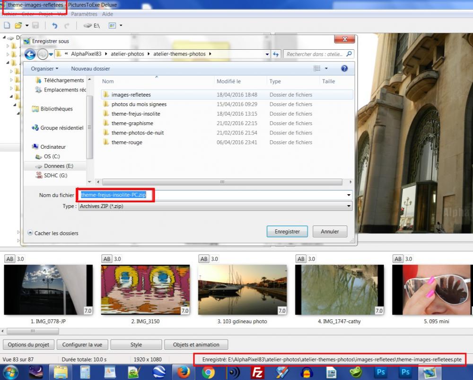This screenshot has width=473, height=380.
Task: Select the theme-graphisme folder
Action: coord(132,123)
